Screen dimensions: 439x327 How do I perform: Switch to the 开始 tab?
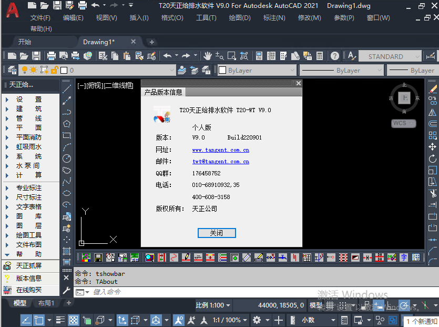coord(25,42)
